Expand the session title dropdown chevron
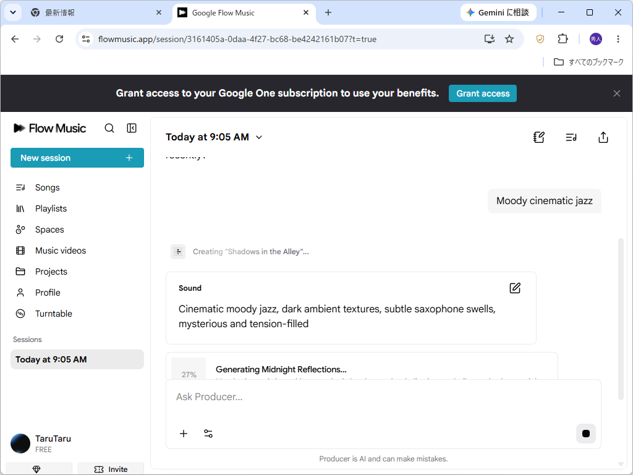The height and width of the screenshot is (475, 633). click(x=259, y=137)
